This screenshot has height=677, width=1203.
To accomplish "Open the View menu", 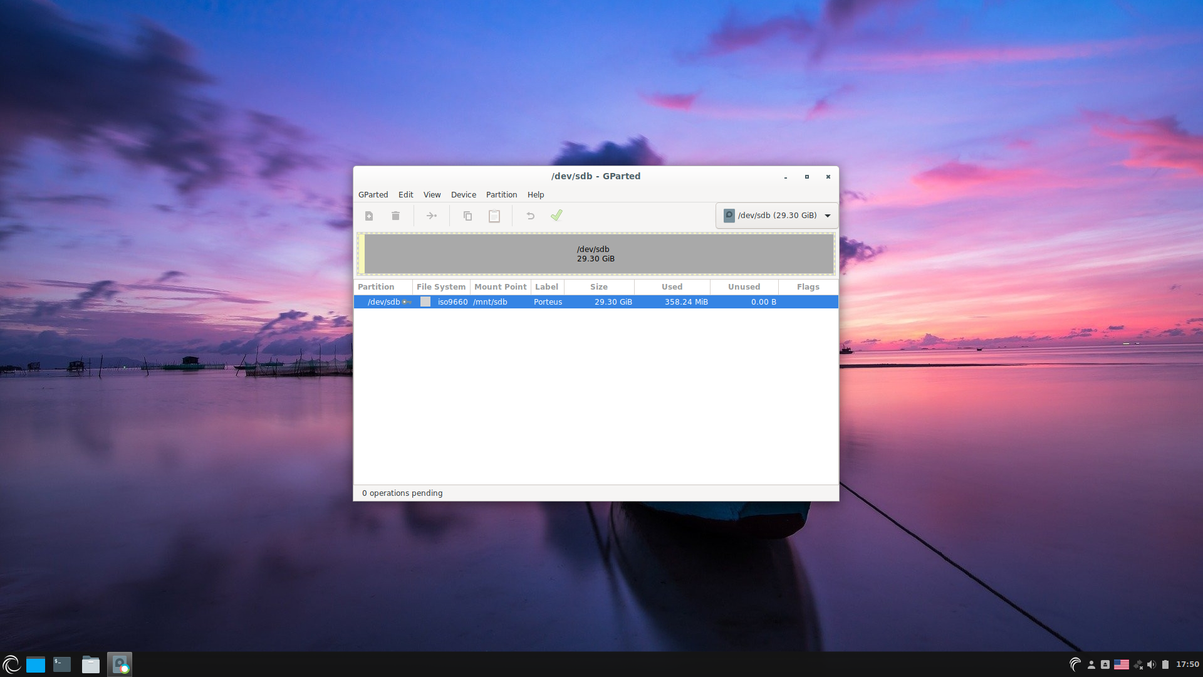I will pyautogui.click(x=432, y=194).
